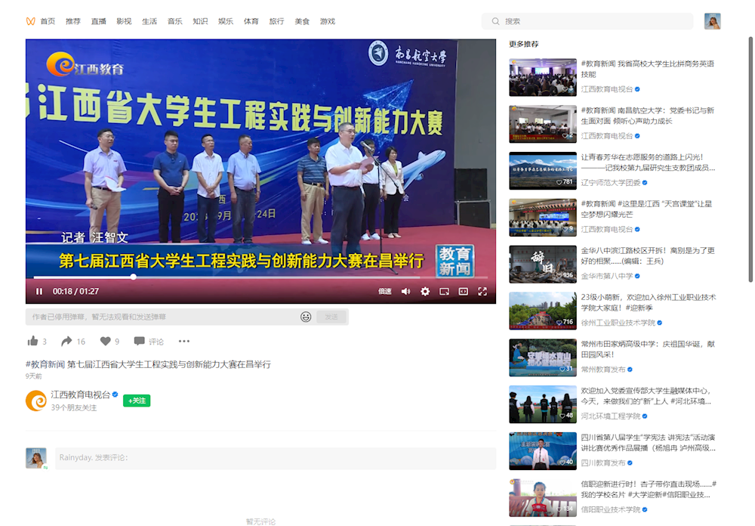Follow 江西教育电视台 with +关注 button
The width and height of the screenshot is (755, 526).
[x=137, y=401]
